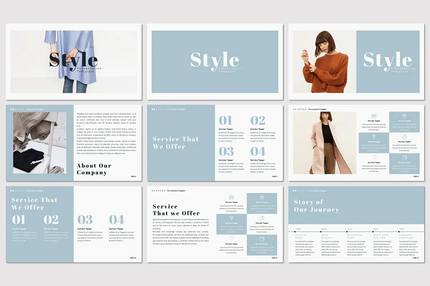
Task: Open the STYLE header menu on slide 8
Action: click(302, 109)
